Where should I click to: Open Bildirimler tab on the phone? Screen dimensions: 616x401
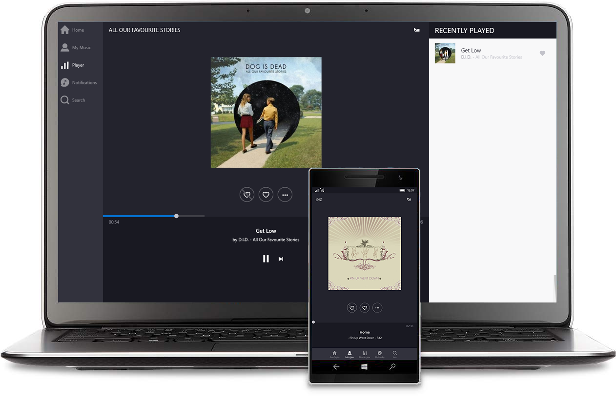point(379,354)
